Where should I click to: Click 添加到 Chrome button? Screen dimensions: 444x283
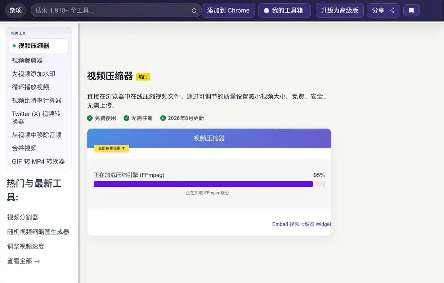pos(228,10)
